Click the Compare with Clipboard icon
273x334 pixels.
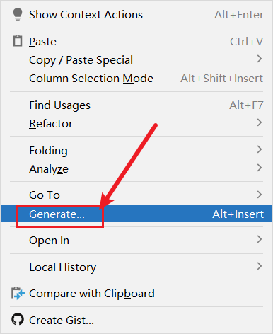tap(18, 293)
